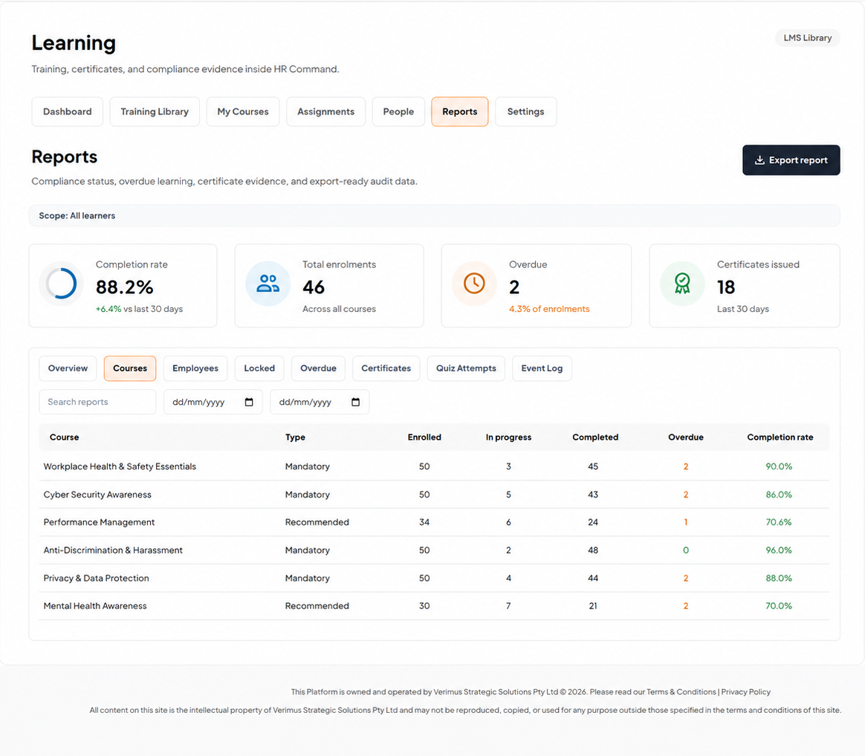Click the Completed column header
The width and height of the screenshot is (865, 756).
[x=595, y=437]
